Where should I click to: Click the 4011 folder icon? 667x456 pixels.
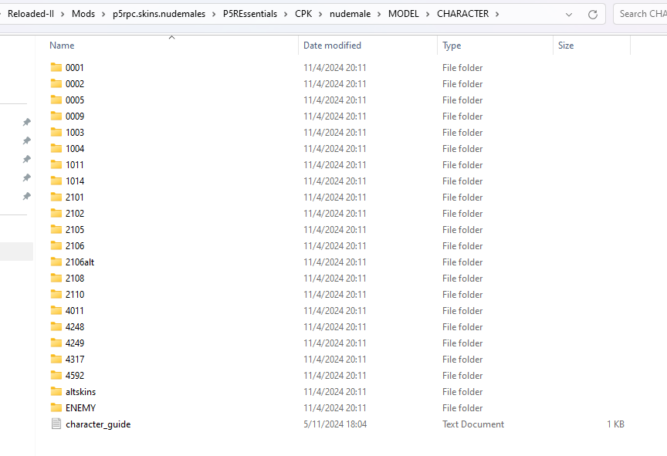pyautogui.click(x=56, y=310)
